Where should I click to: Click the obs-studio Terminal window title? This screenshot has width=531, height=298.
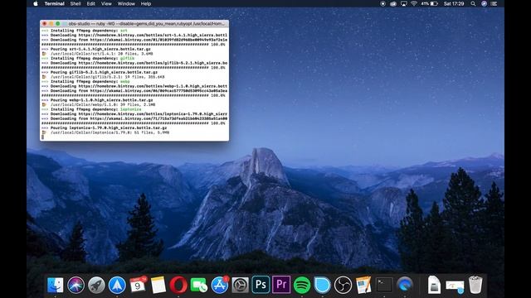point(146,24)
